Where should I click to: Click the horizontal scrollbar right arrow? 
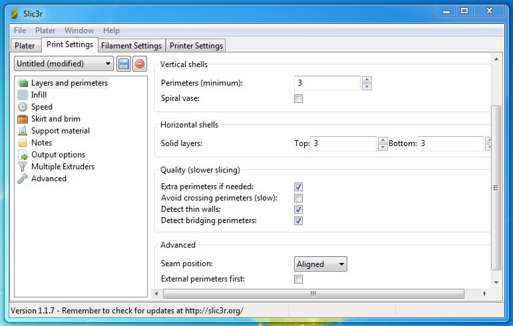484,293
